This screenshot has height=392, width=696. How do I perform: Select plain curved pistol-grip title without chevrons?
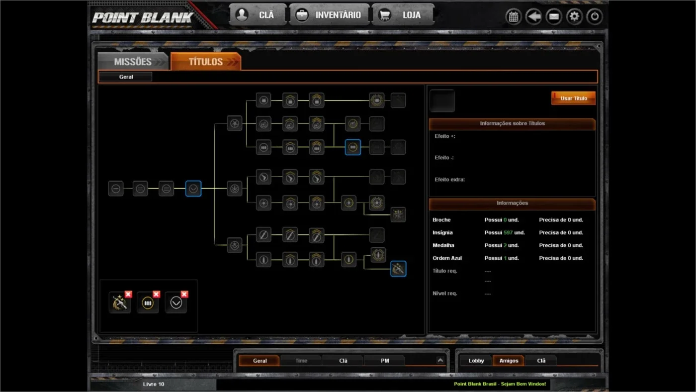tap(264, 177)
